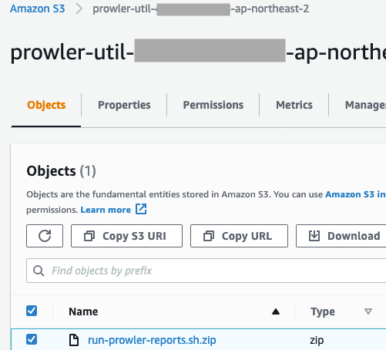The width and height of the screenshot is (386, 350).
Task: Sort by Name using the ascending arrow
Action: (276, 311)
